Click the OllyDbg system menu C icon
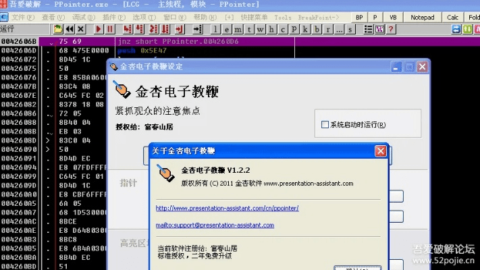 pyautogui.click(x=4, y=17)
